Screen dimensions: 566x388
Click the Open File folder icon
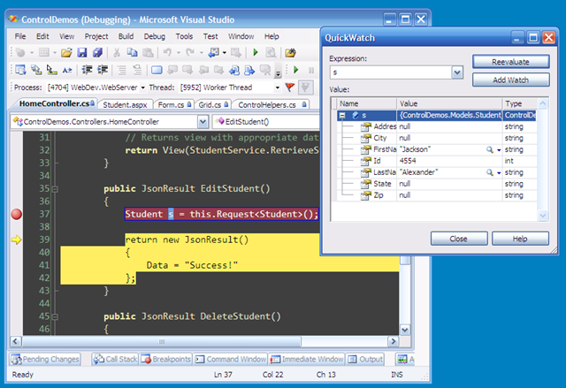[x=66, y=53]
